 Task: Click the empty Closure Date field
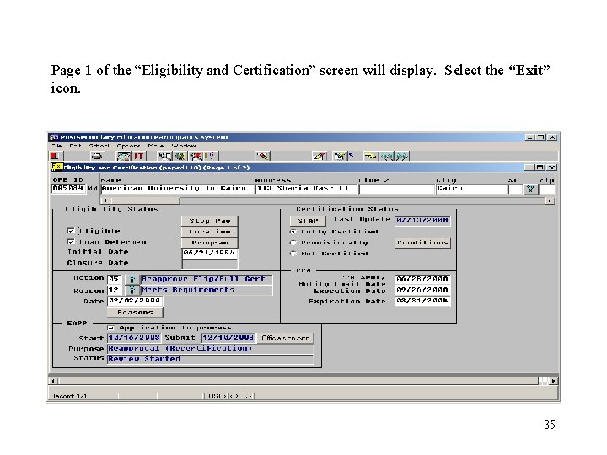tap(210, 264)
